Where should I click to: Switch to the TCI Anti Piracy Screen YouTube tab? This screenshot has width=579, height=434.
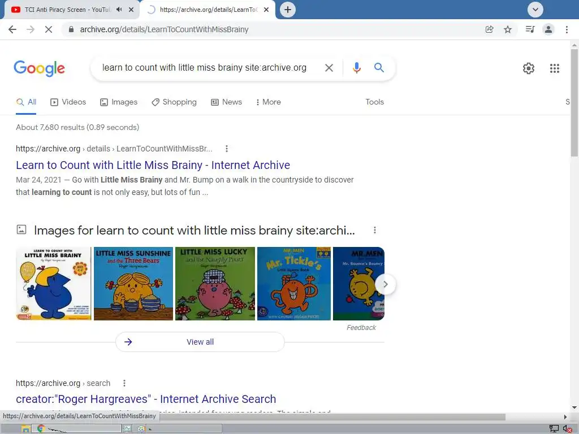click(x=67, y=10)
